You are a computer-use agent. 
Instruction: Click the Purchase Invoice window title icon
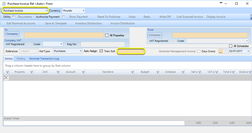tap(4, 4)
